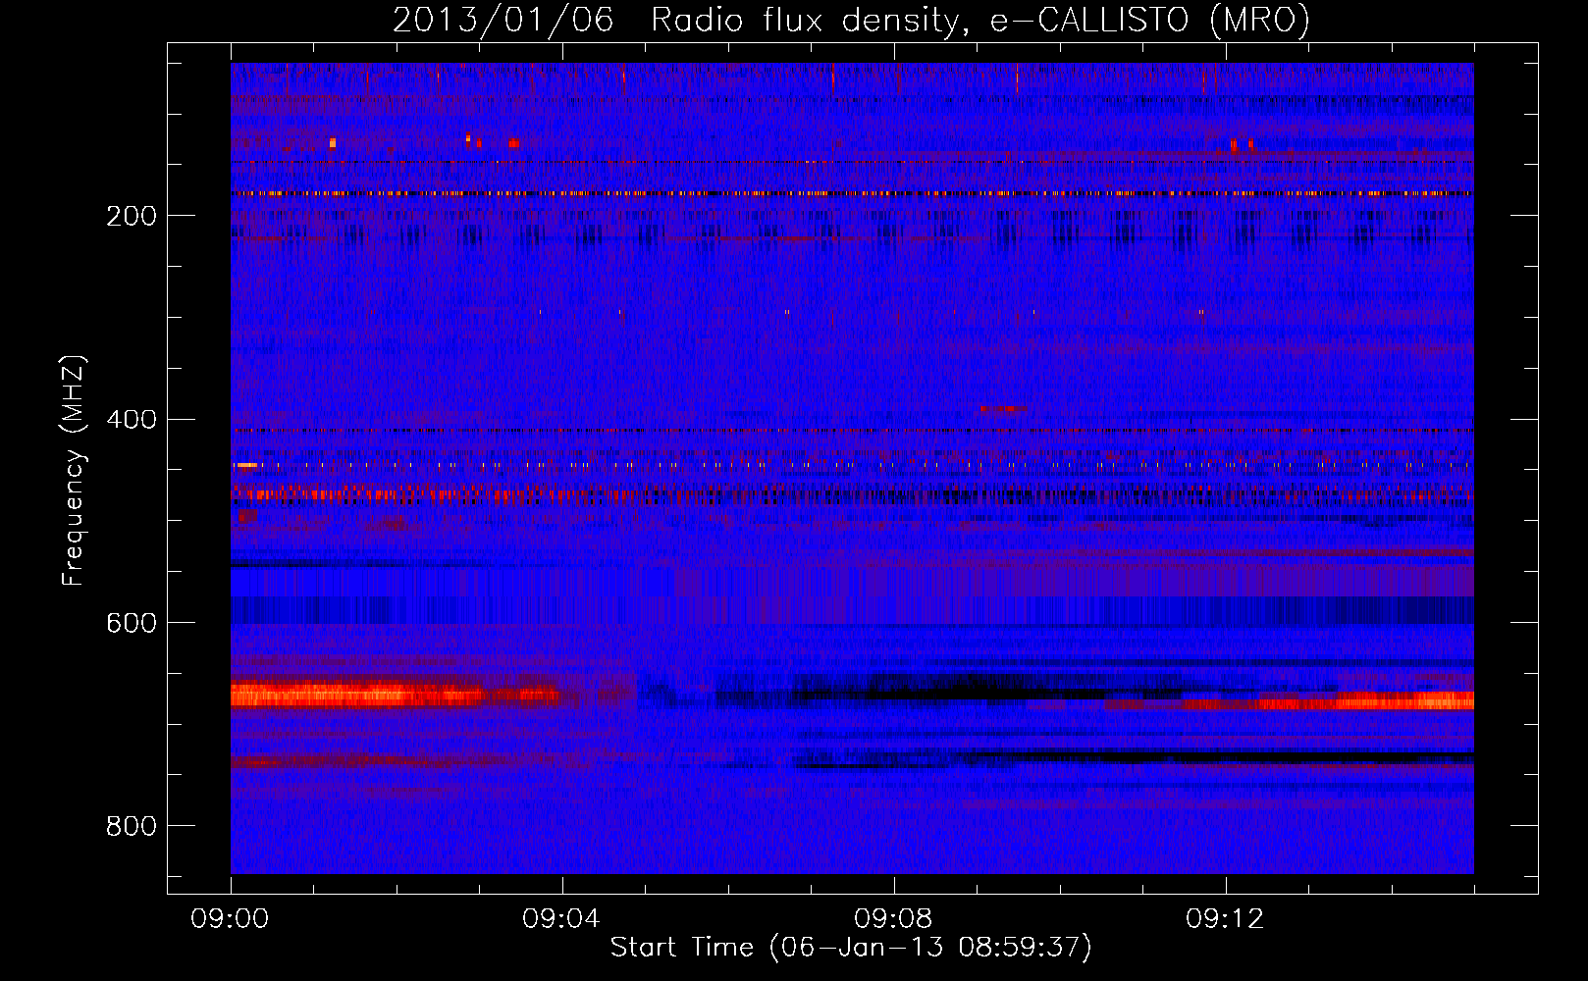Click the 'Start Time (06-Jan-13 08:59:37)' label

point(851,948)
